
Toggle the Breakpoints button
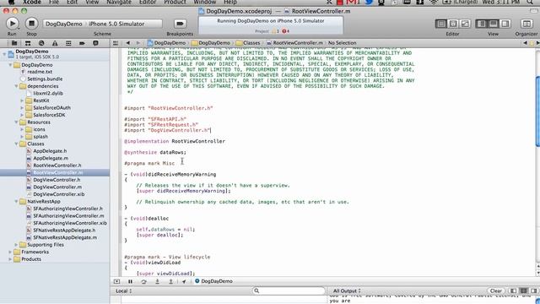pyautogui.click(x=180, y=24)
